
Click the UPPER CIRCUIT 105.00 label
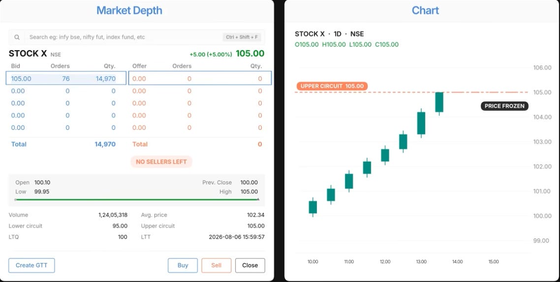pos(332,86)
